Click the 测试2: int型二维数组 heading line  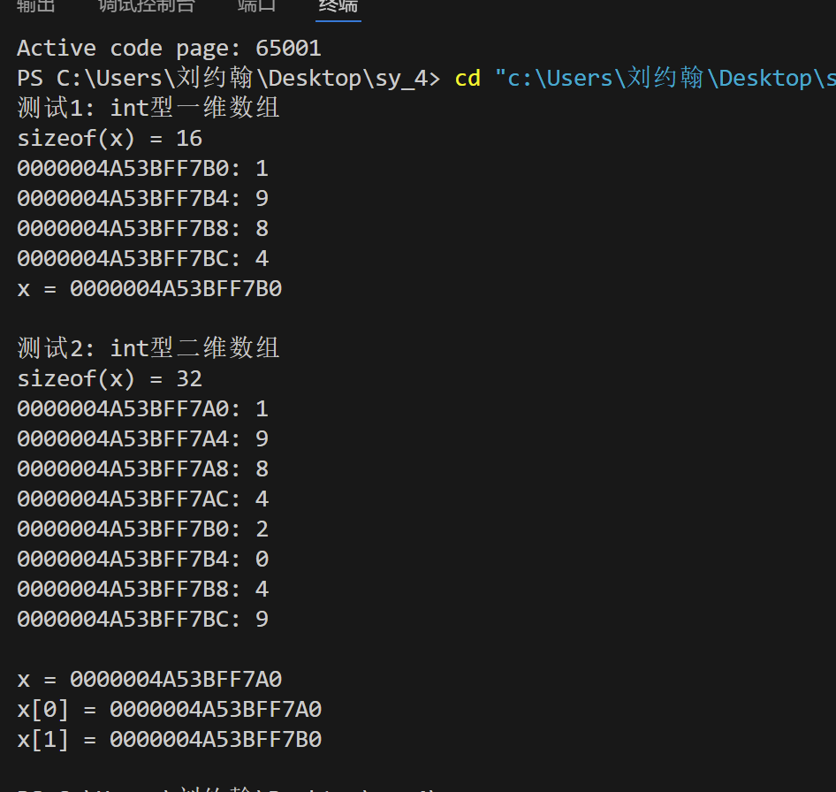point(148,348)
